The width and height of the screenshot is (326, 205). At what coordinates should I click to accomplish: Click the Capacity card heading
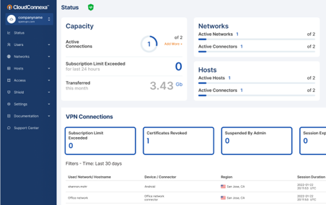[x=80, y=26]
